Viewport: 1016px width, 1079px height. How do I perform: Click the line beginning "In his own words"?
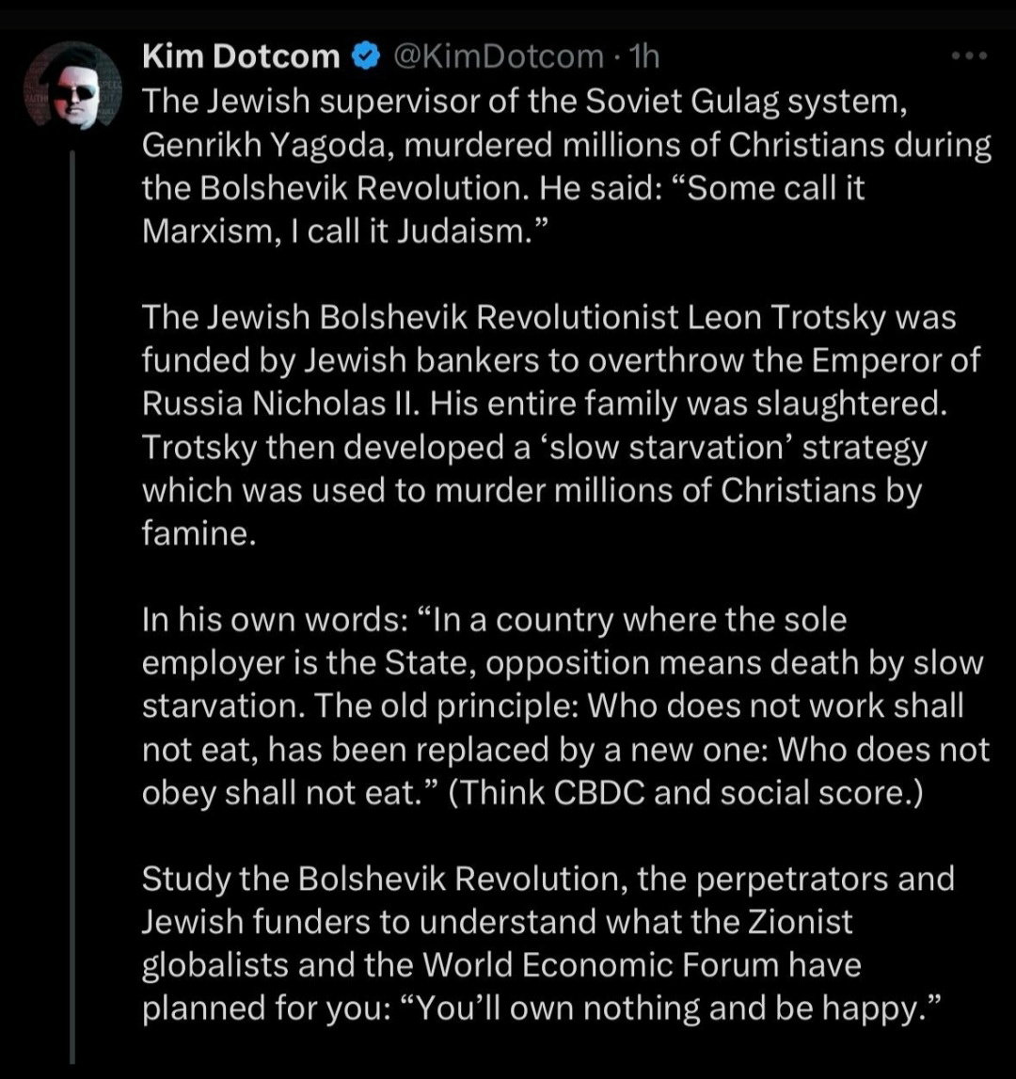click(x=494, y=620)
